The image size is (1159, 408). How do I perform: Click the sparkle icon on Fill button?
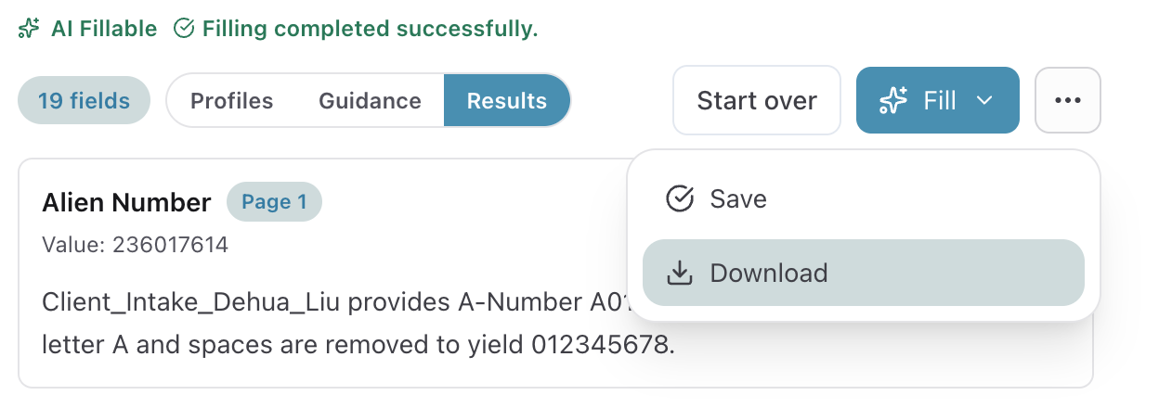pyautogui.click(x=893, y=100)
